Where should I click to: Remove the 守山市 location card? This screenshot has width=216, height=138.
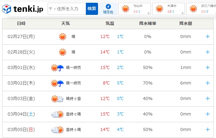click(148, 13)
